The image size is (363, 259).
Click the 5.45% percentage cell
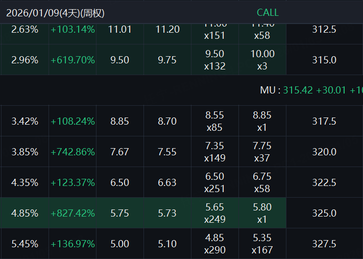click(x=25, y=244)
